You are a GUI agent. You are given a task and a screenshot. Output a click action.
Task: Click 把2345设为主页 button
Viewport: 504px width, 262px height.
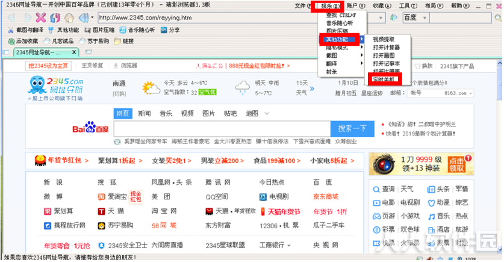tap(48, 66)
